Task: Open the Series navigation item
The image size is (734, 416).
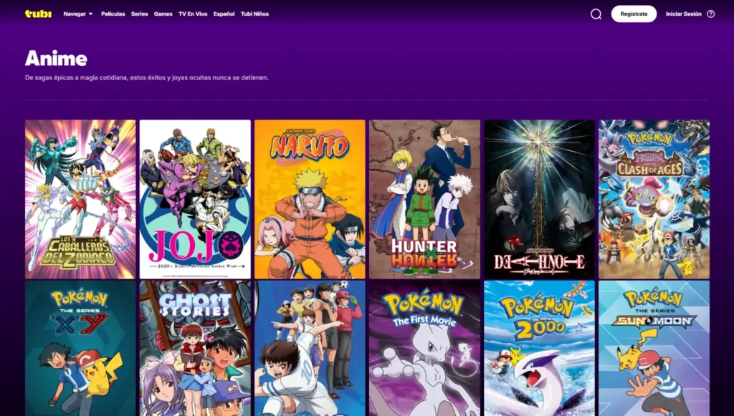Action: click(x=140, y=14)
